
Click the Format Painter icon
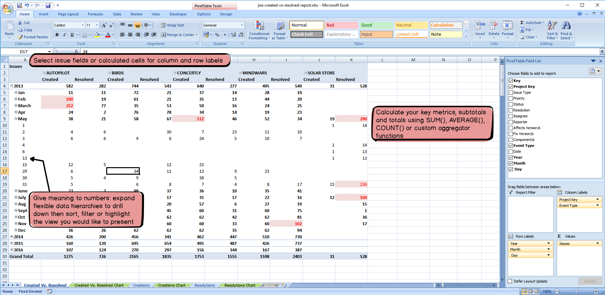20,37
